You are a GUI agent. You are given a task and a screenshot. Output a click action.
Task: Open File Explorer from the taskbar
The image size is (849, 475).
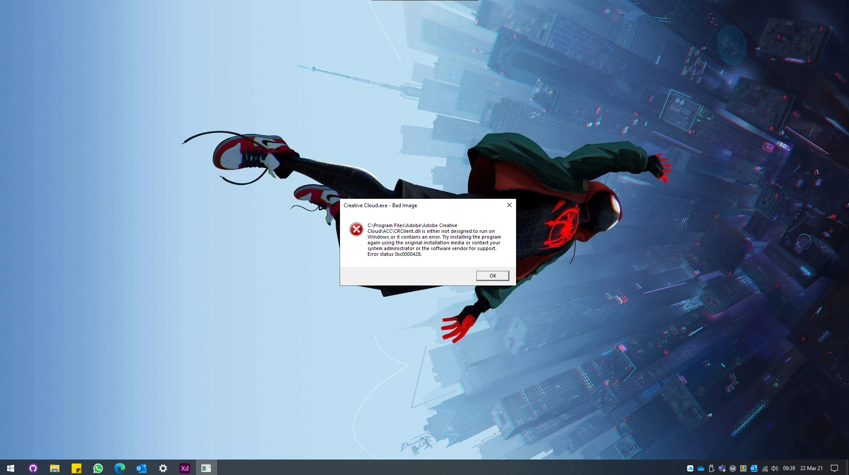click(x=54, y=468)
